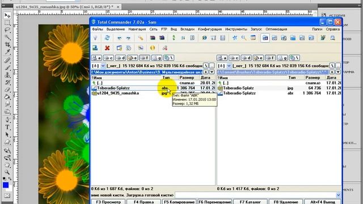The image size is (363, 204).
Task: Select the Rectangular Marquee tool in Photoshop
Action: 7,23
